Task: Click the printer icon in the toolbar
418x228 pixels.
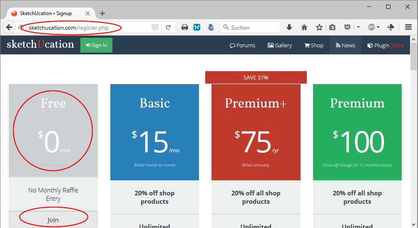Action: 184,28
